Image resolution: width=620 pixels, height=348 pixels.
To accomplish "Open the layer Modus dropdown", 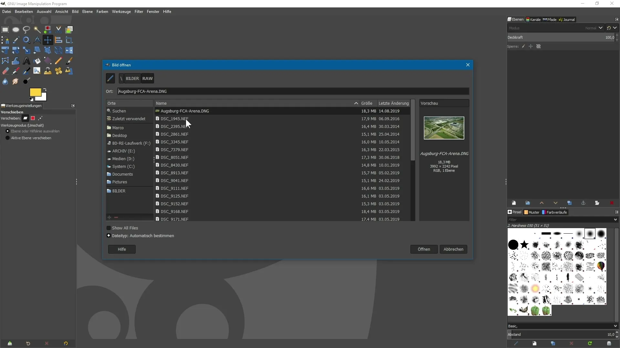I will (x=555, y=28).
